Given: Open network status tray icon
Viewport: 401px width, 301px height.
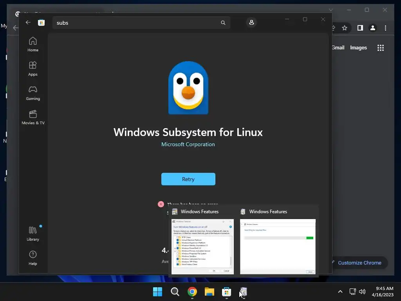Looking at the screenshot, I should [x=353, y=292].
